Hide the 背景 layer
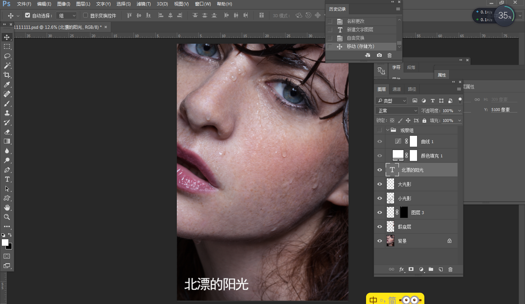This screenshot has height=304, width=525. (380, 241)
